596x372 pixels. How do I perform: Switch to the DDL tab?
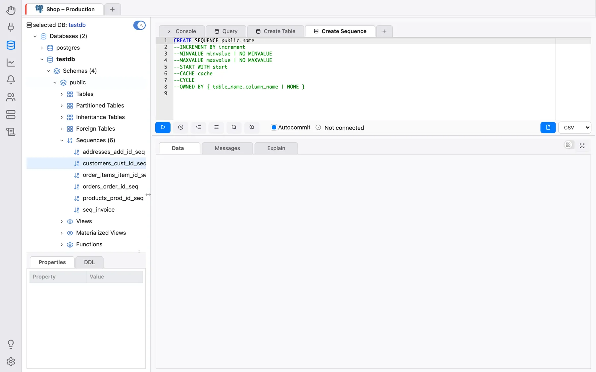coord(89,262)
